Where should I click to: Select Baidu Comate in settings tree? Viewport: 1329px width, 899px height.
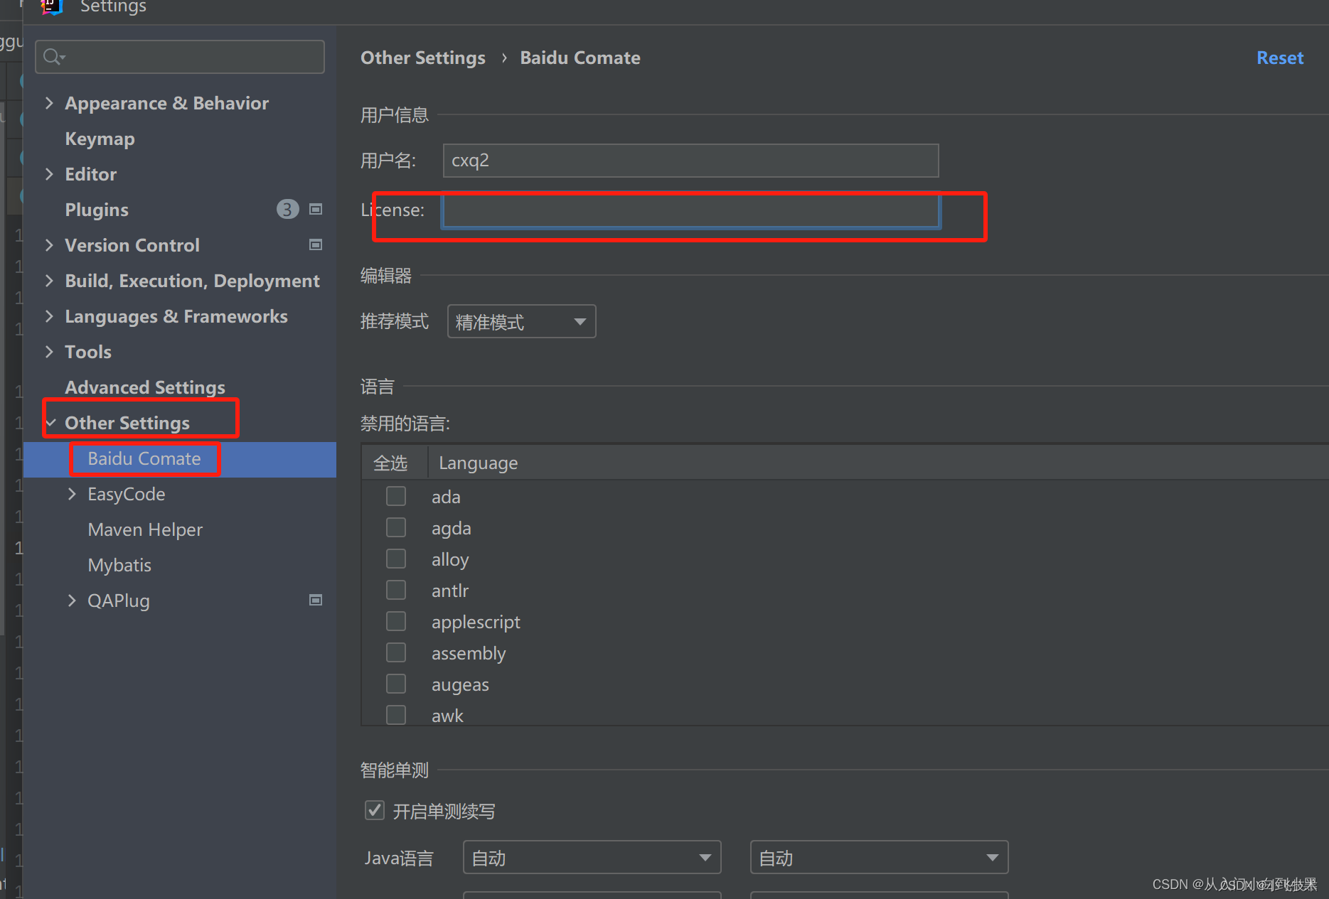pyautogui.click(x=144, y=458)
